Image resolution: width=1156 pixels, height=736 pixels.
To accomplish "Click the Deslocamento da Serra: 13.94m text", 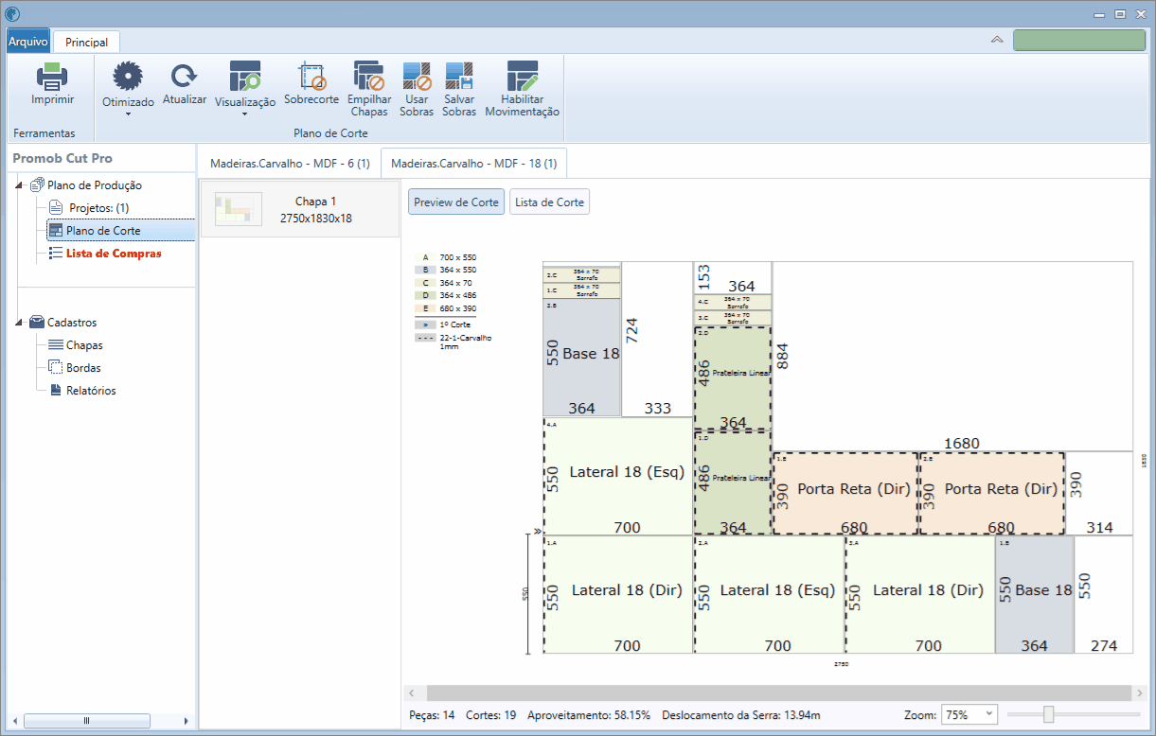I will tap(741, 715).
